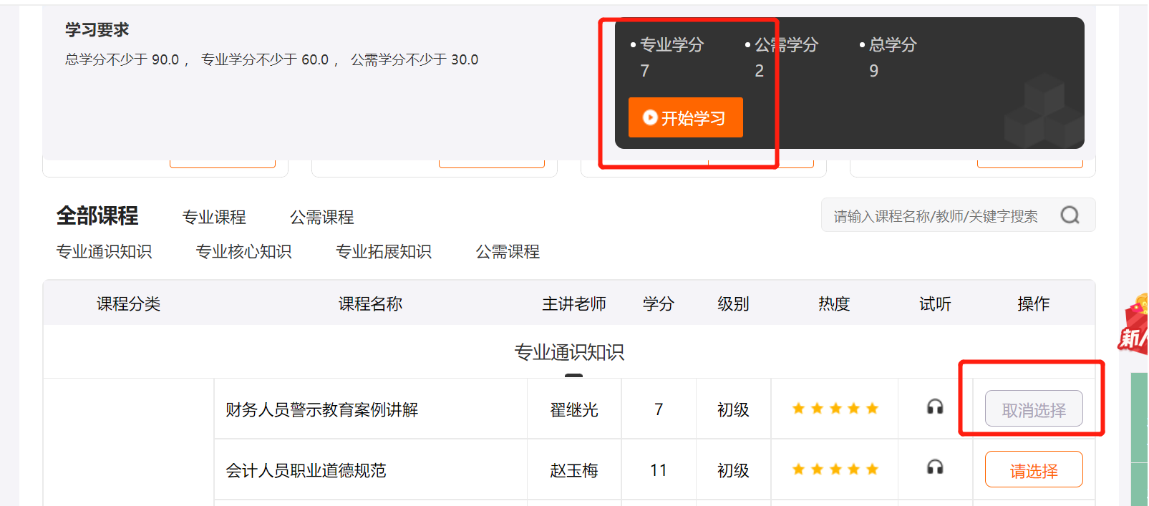This screenshot has height=506, width=1149.
Task: Open the 专业课程 tab
Action: pos(213,217)
